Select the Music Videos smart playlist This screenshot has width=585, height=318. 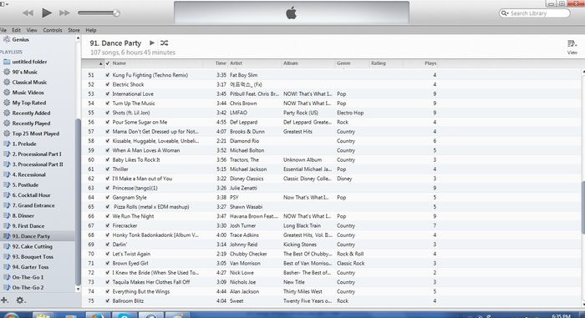click(28, 93)
